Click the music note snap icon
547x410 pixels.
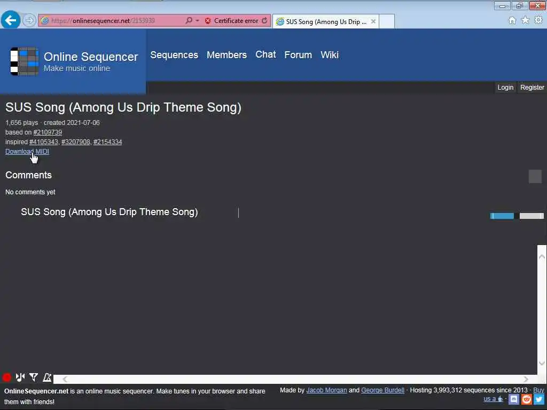[20, 377]
